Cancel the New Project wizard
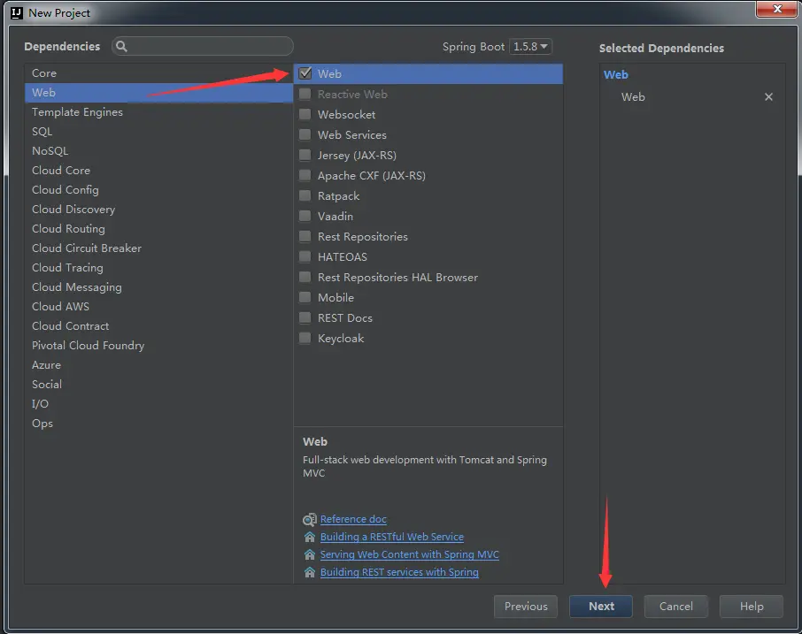Image resolution: width=802 pixels, height=634 pixels. tap(675, 607)
